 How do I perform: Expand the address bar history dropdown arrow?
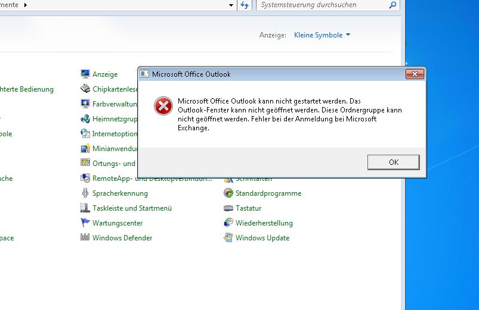[231, 5]
